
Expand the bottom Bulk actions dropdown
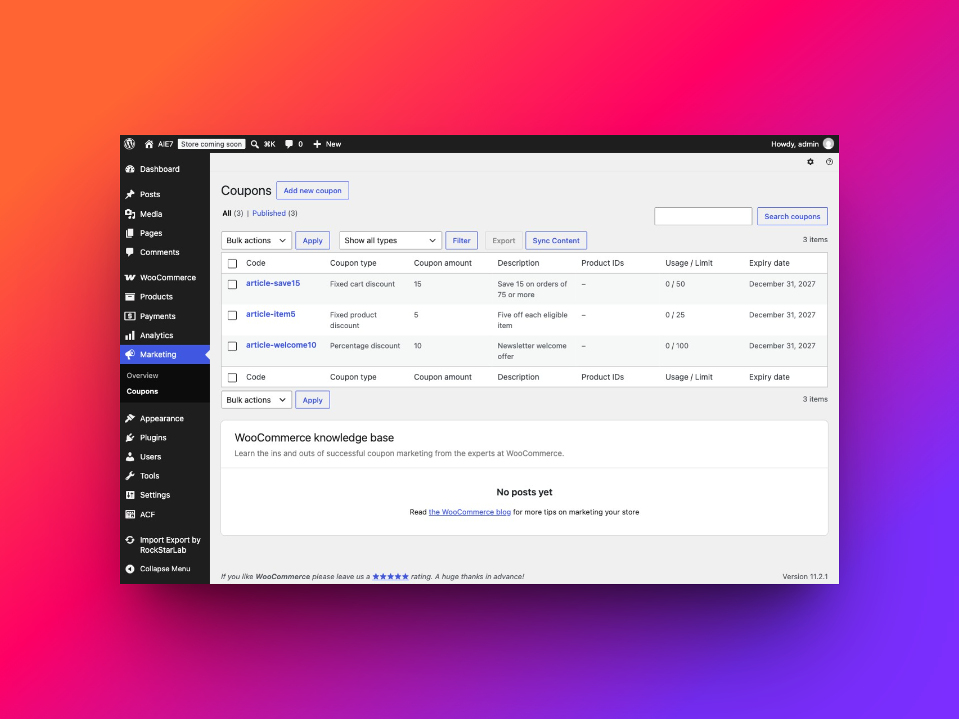[x=256, y=399]
